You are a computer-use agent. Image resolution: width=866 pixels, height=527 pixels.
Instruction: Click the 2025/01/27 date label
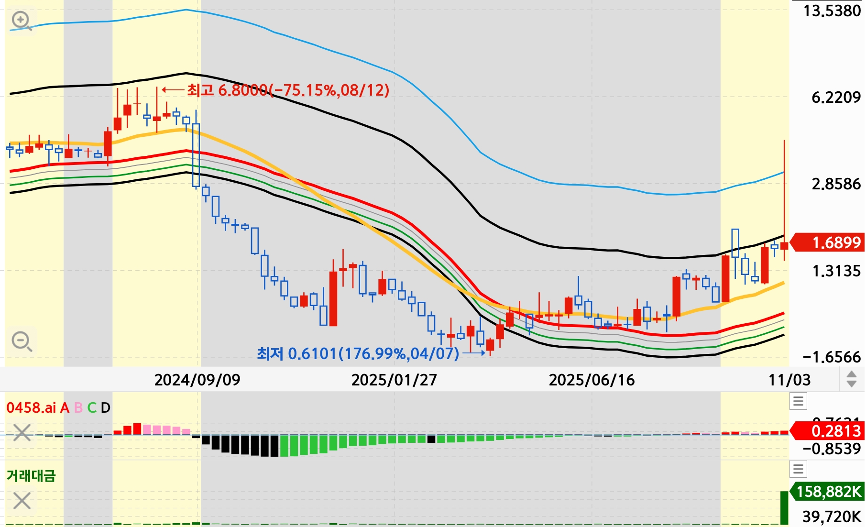[x=395, y=380]
